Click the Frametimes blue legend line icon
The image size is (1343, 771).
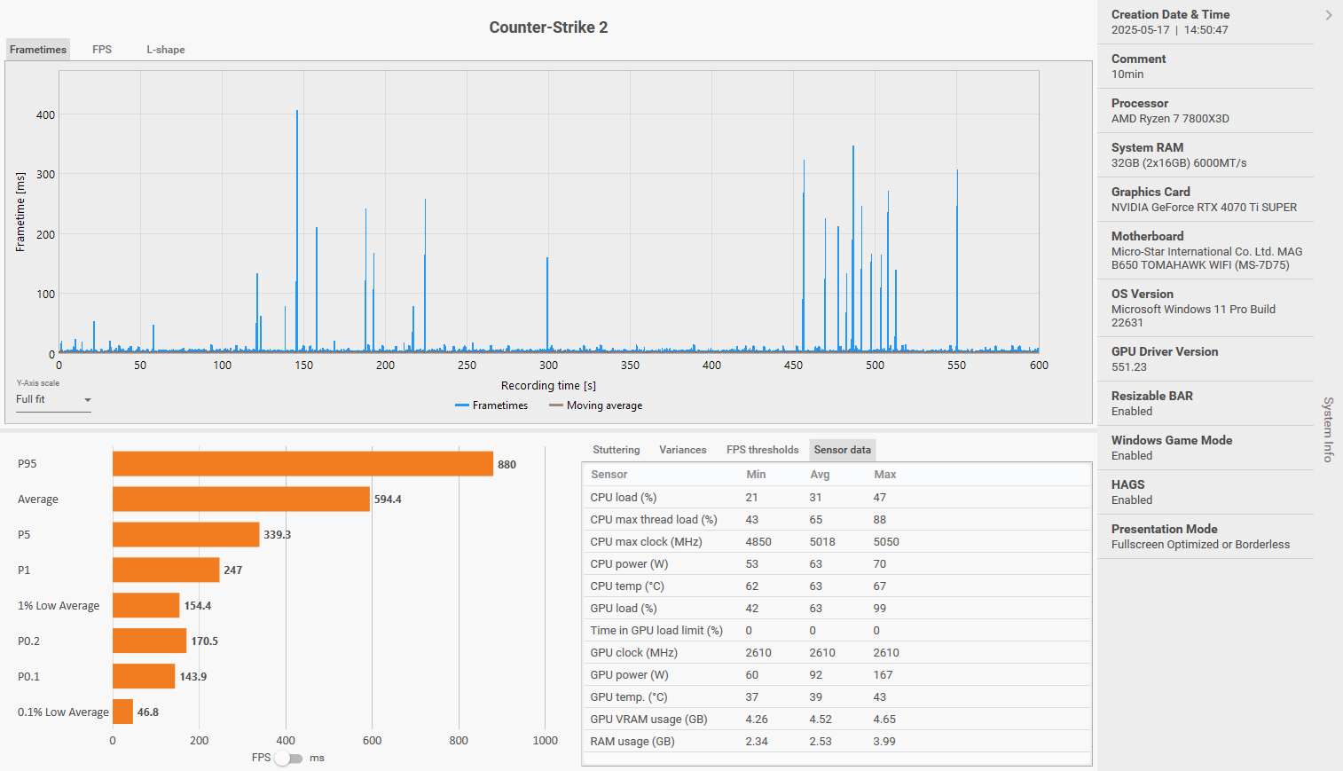click(x=461, y=405)
